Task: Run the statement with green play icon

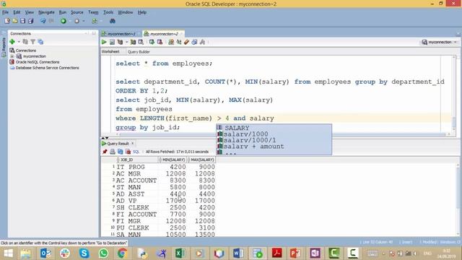Action: pos(104,42)
